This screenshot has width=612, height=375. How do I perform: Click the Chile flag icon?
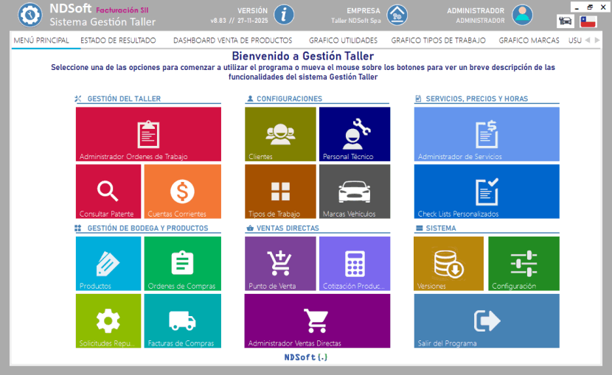coord(588,22)
